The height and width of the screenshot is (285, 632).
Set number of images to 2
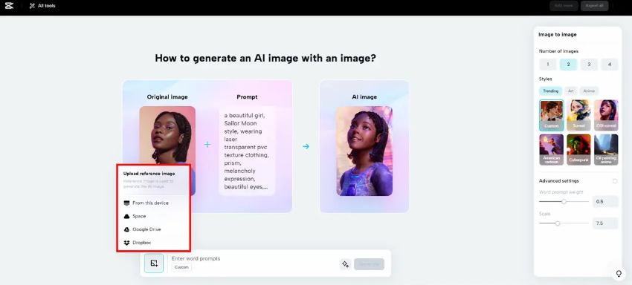[x=568, y=65]
